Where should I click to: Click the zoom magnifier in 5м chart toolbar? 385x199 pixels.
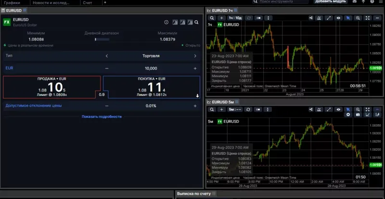pyautogui.click(x=358, y=109)
